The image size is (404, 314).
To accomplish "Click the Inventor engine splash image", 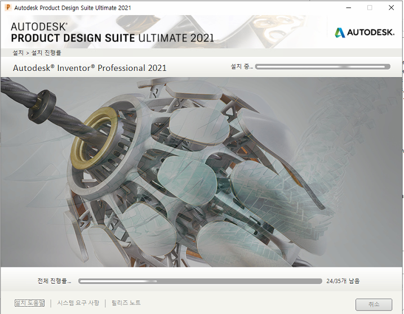I will (201, 172).
